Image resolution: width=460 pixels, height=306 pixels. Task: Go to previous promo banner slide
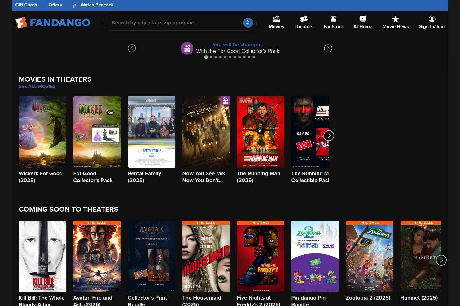132,48
